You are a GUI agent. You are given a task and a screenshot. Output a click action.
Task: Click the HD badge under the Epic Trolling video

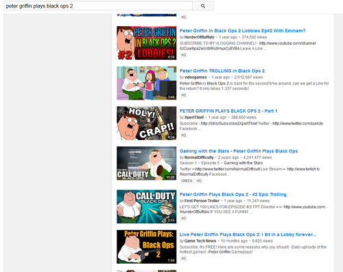click(183, 218)
